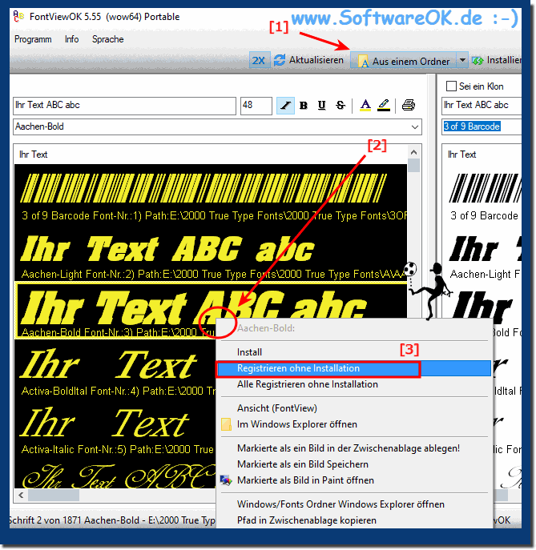Click the folder icon beside Im Windows Explorer öffnen
This screenshot has height=550, width=536.
pos(227,424)
